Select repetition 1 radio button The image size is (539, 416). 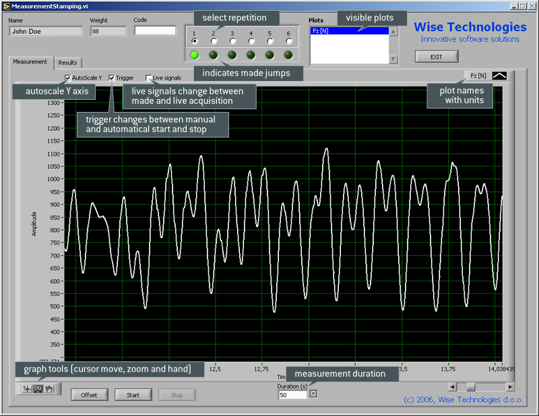[195, 41]
